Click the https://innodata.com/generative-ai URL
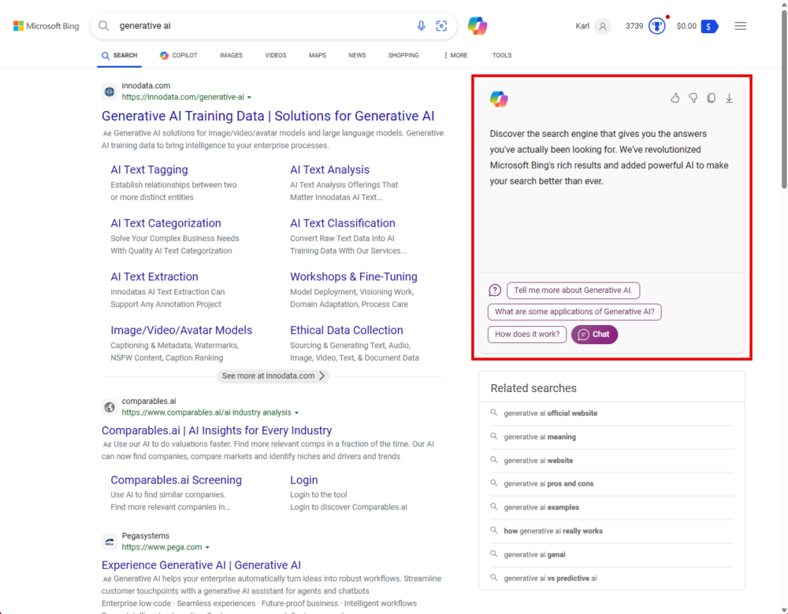 pyautogui.click(x=183, y=97)
